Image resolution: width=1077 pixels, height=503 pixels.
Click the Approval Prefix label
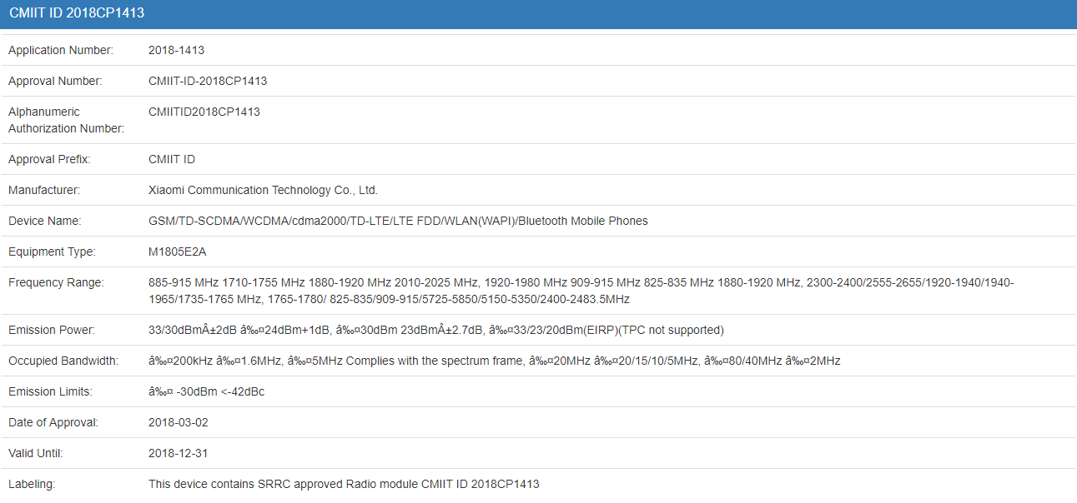pyautogui.click(x=49, y=159)
